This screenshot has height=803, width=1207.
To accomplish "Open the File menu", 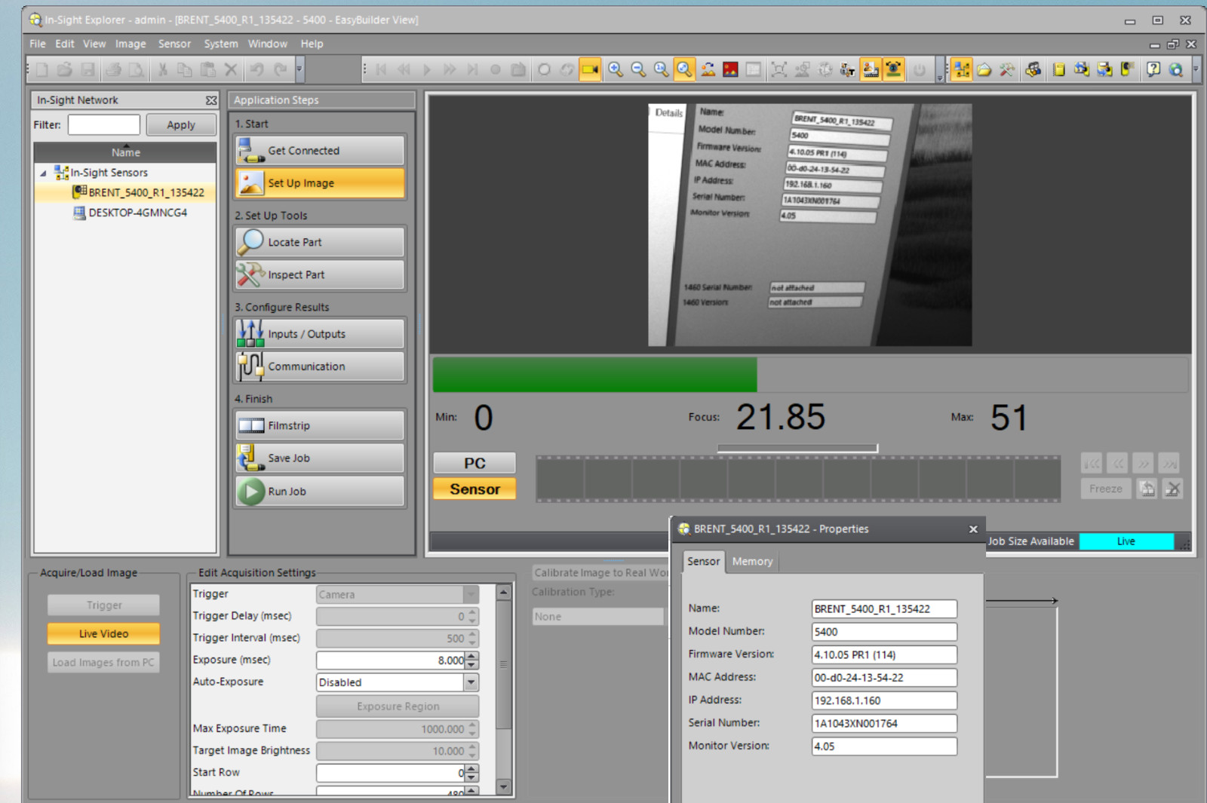I will (x=38, y=44).
